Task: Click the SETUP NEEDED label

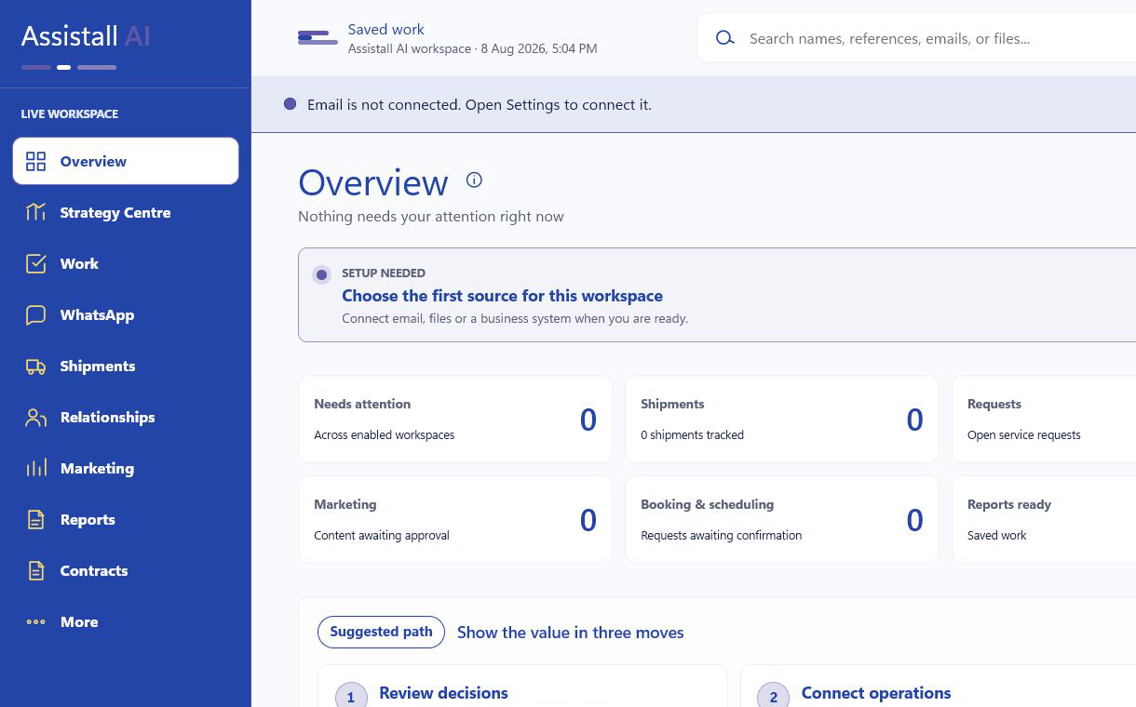Action: [384, 273]
